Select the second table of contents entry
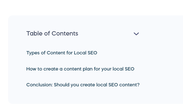Image resolution: width=183 pixels, height=109 pixels. point(80,69)
